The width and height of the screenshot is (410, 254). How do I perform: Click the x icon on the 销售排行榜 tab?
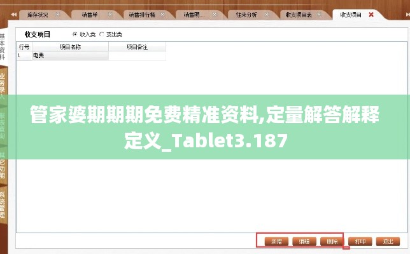click(162, 15)
